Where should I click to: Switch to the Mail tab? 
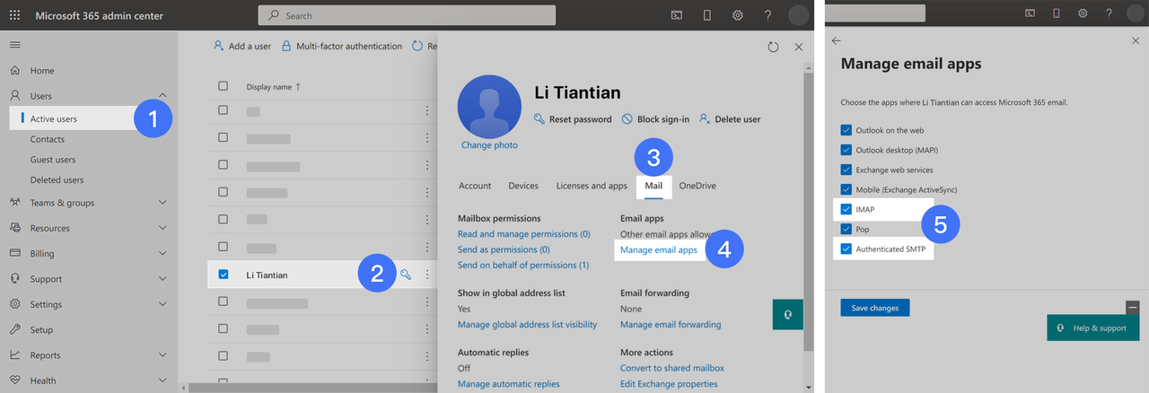(653, 186)
